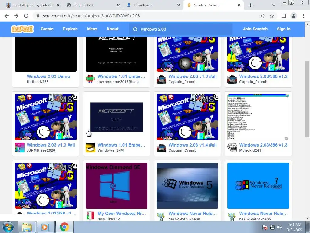The height and width of the screenshot is (233, 310).
Task: Close the Downloads tab
Action: tap(179, 5)
